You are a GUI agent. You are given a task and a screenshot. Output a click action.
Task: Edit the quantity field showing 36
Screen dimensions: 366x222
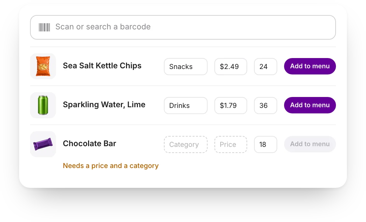[265, 106]
